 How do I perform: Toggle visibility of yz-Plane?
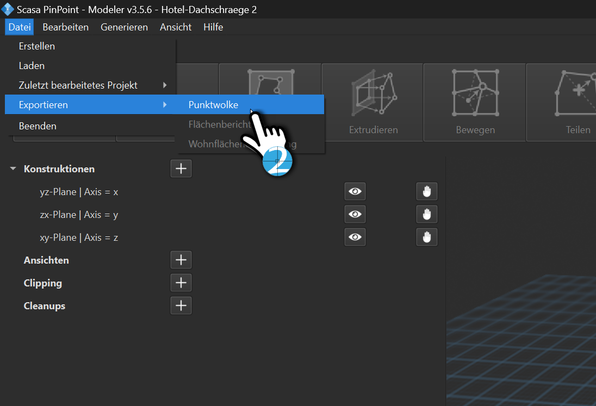tap(355, 191)
